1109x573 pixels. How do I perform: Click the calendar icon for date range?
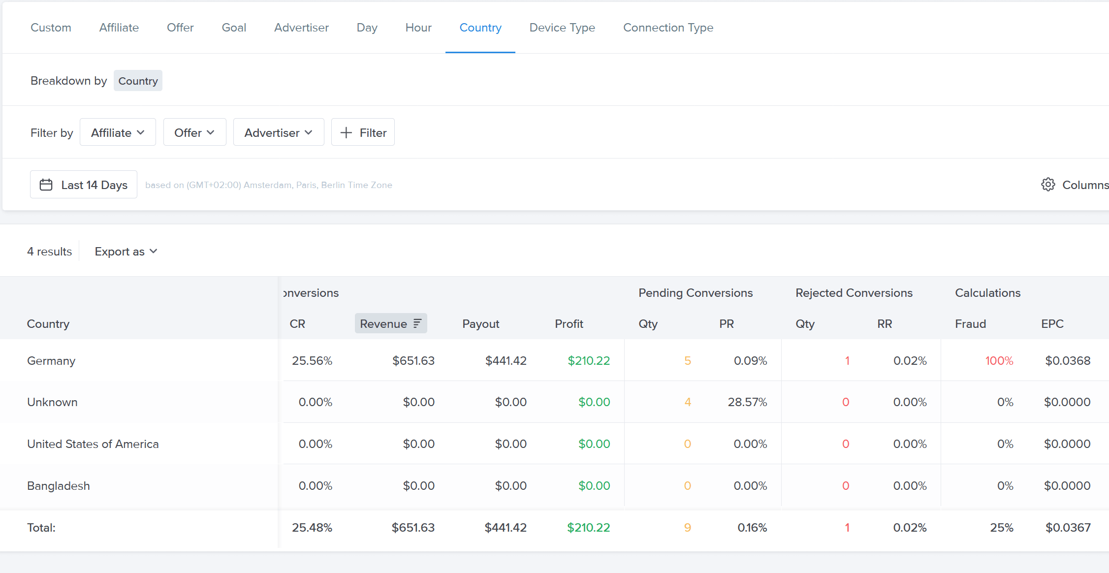(x=46, y=184)
